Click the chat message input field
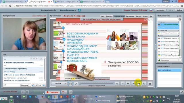 [11, 85]
